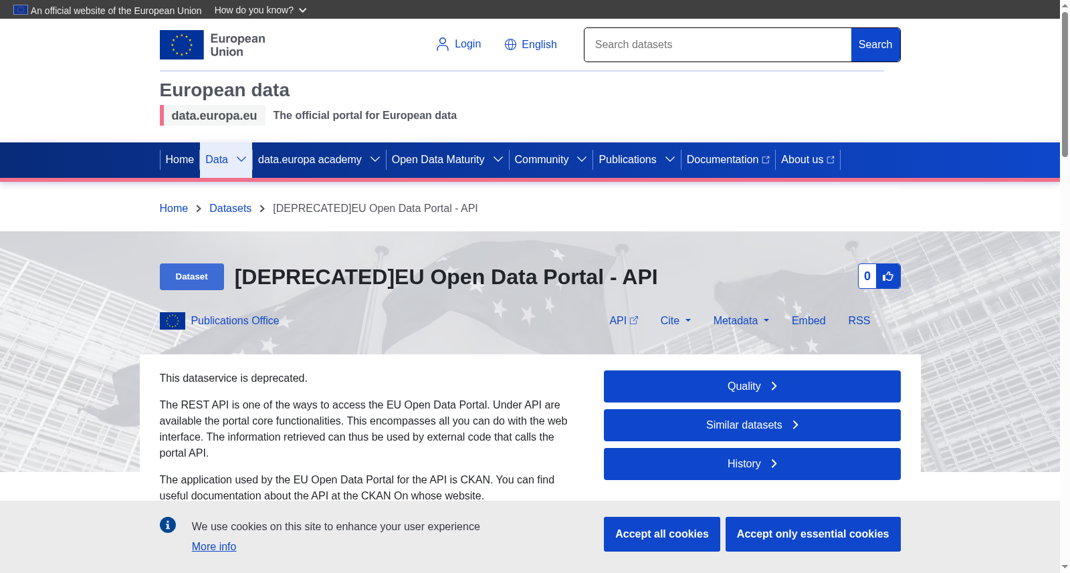Screen dimensions: 1070x573
Task: Click the Embed link
Action: pos(809,321)
